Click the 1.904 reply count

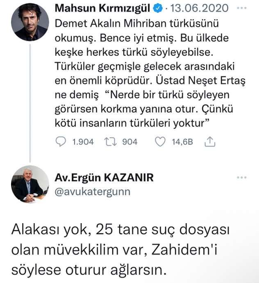tap(83, 142)
